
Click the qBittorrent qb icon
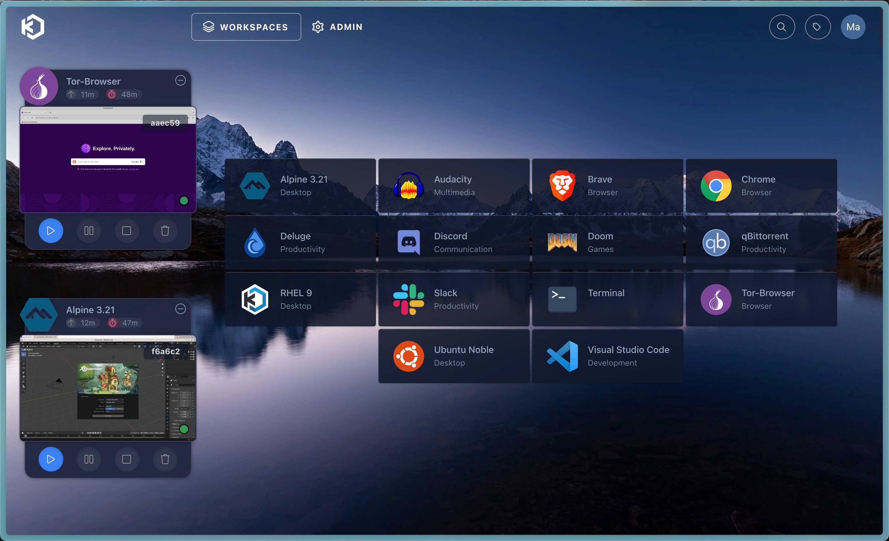716,242
